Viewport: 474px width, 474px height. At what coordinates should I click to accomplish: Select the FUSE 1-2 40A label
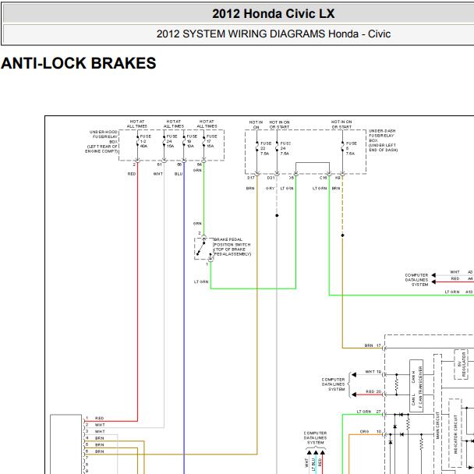(x=145, y=141)
